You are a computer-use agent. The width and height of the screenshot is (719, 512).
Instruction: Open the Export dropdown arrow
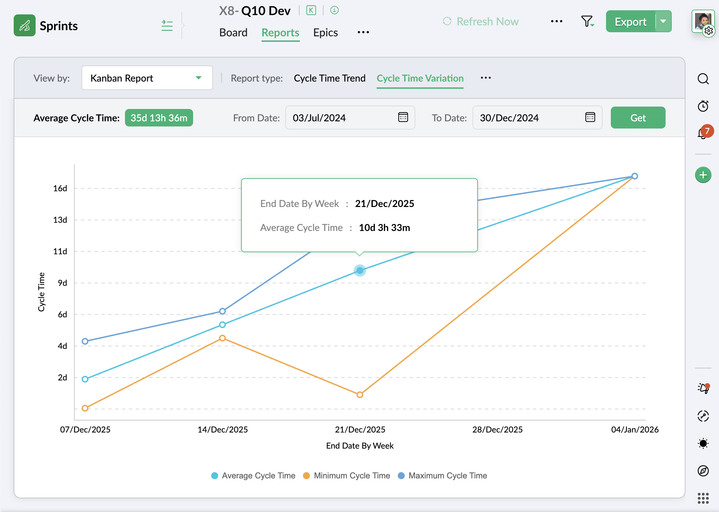[x=663, y=21]
